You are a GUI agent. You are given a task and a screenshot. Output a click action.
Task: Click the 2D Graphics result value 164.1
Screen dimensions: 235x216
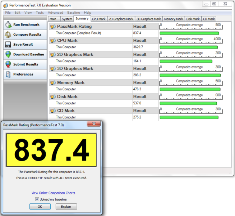[x=137, y=61]
